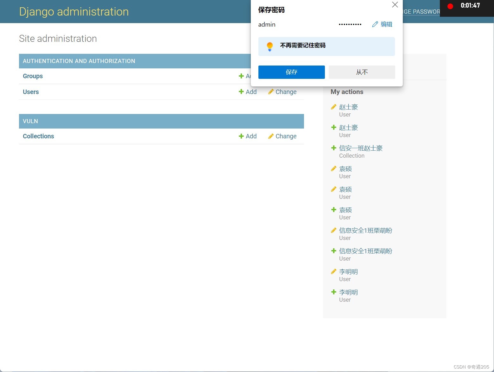Open the 信息安全1班栗萌盼 changed entry
The image size is (494, 372).
click(365, 230)
